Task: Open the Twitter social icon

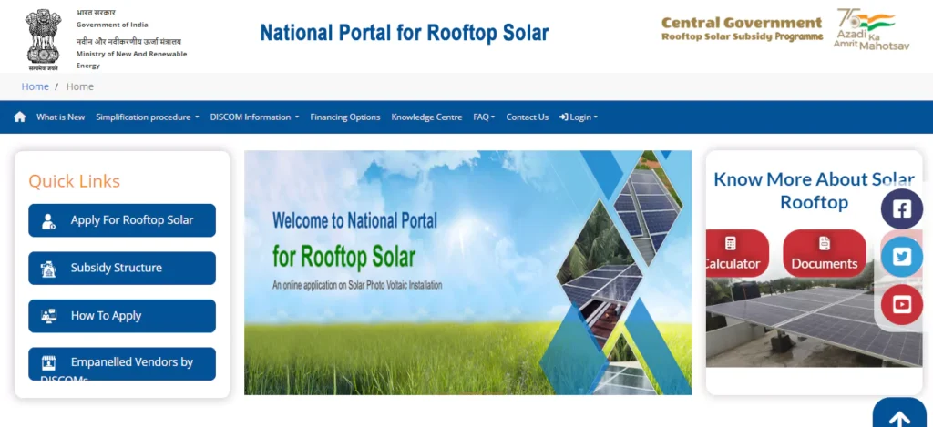Action: coord(902,257)
